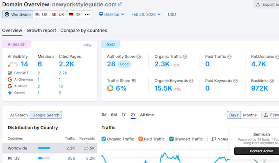Click the Organic Keywords value 15.5K
Viewport: 279px width, 163px height.
click(163, 88)
